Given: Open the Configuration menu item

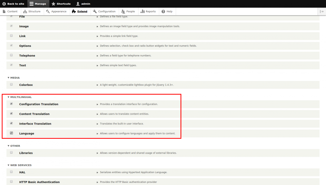Looking at the screenshot, I should pyautogui.click(x=104, y=11).
